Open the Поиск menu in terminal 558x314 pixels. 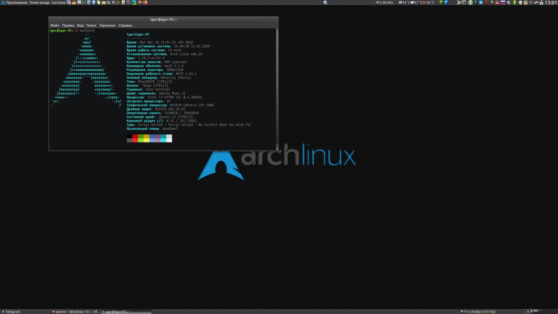pos(91,25)
